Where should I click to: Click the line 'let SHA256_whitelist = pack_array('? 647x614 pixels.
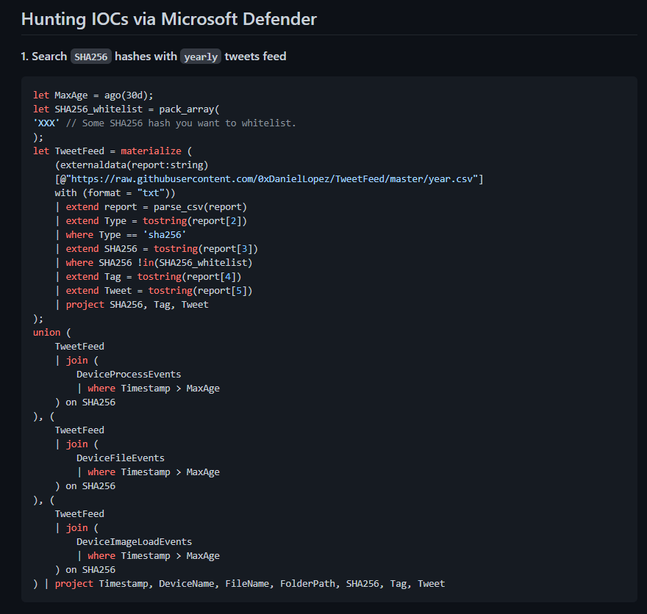click(x=126, y=109)
